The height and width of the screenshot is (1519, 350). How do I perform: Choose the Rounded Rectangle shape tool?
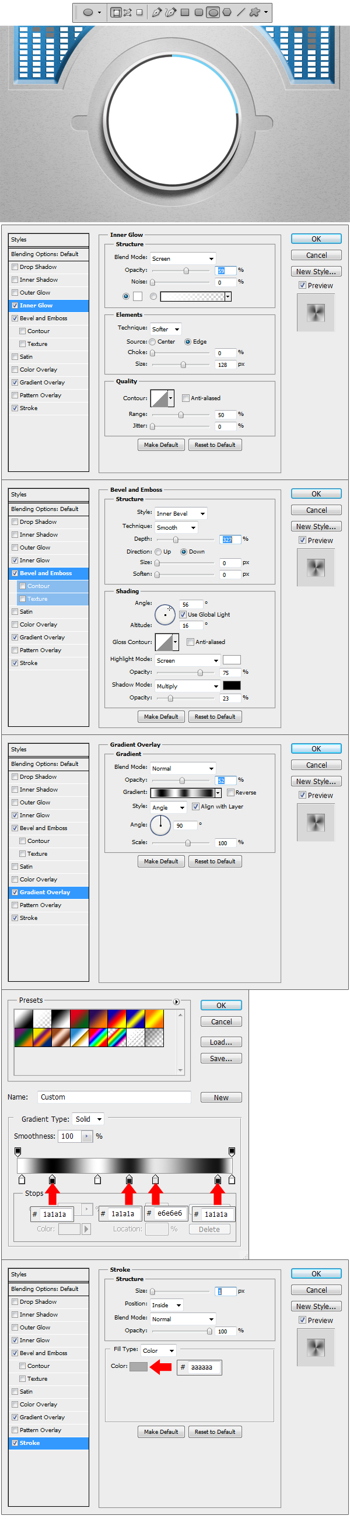[198, 12]
